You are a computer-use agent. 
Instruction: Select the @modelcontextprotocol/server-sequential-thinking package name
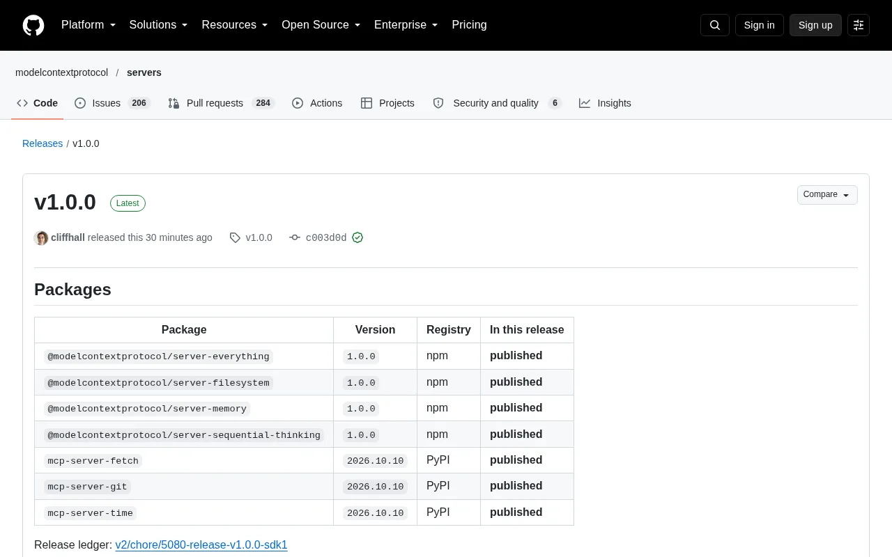click(x=184, y=435)
